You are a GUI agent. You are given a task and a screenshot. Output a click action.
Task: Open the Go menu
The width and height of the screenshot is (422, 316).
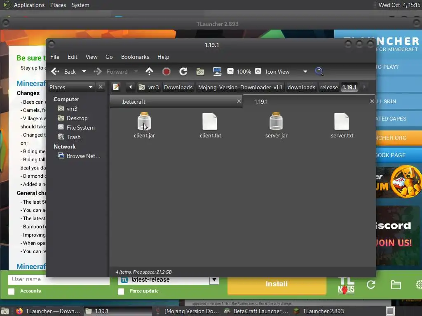pos(109,57)
